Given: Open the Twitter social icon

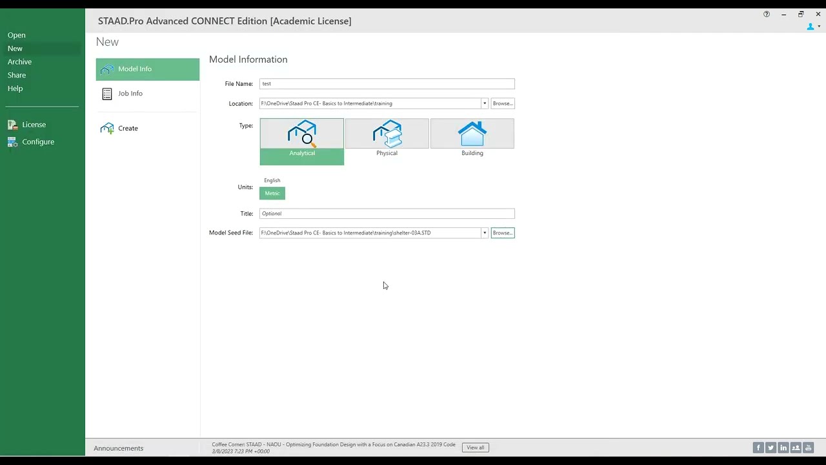Looking at the screenshot, I should tap(771, 448).
